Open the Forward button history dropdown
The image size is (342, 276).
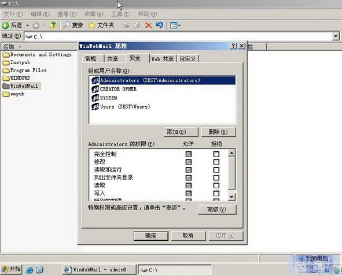tap(45, 25)
